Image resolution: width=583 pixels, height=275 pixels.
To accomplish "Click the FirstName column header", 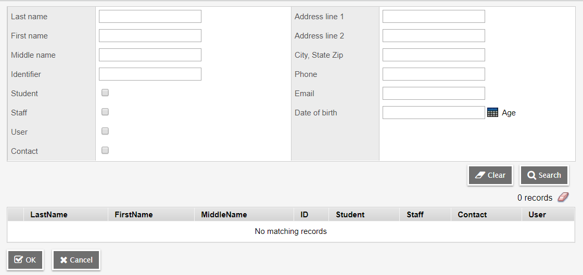I will point(133,215).
